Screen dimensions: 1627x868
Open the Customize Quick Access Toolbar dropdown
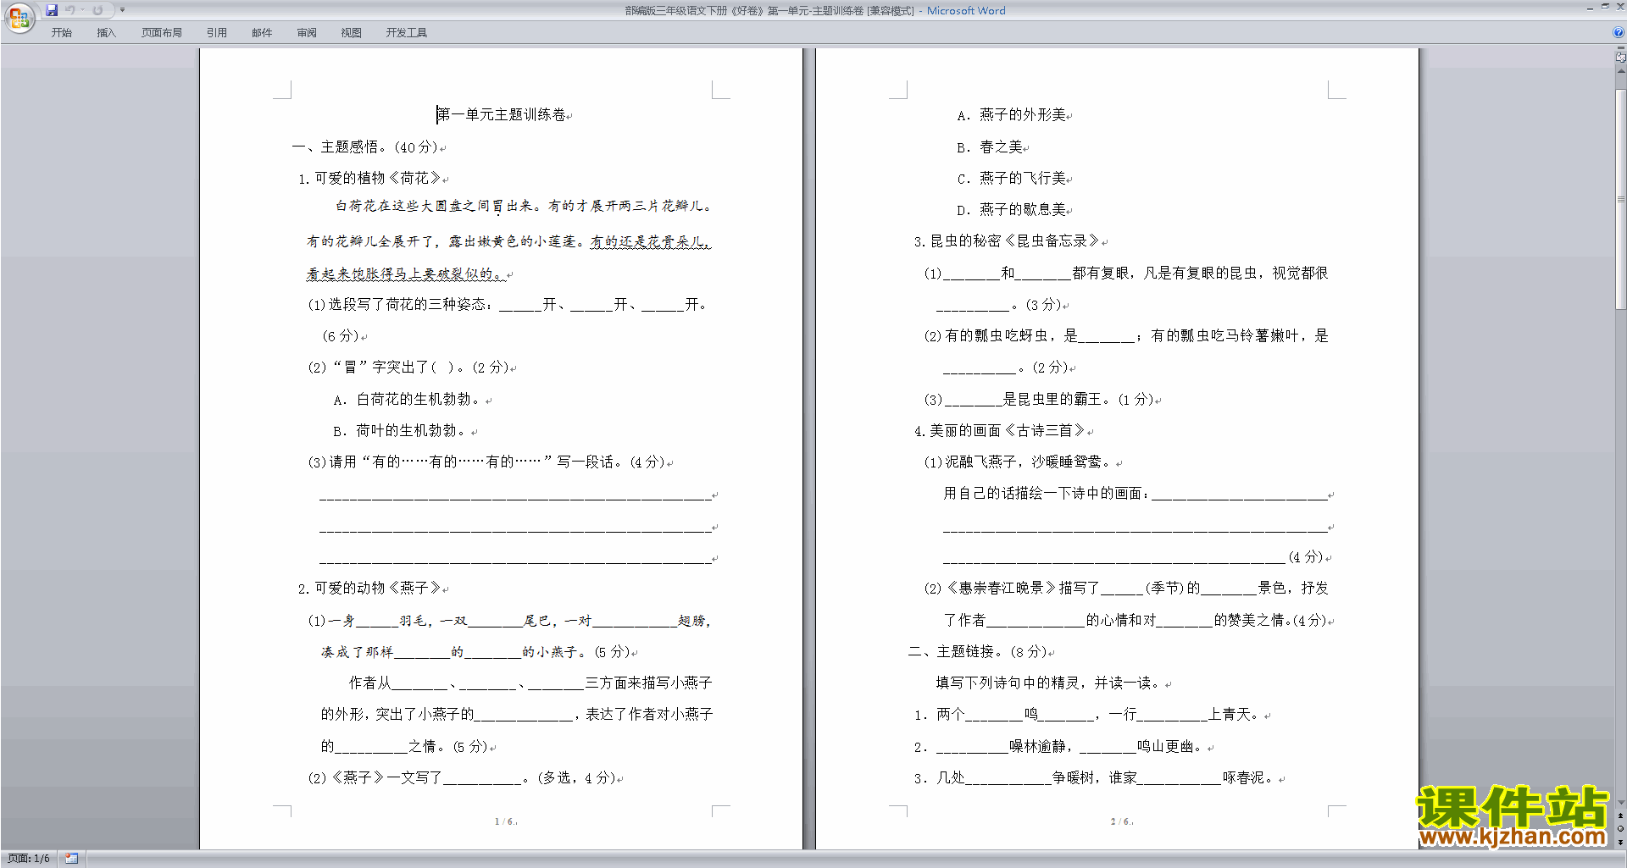tap(122, 10)
